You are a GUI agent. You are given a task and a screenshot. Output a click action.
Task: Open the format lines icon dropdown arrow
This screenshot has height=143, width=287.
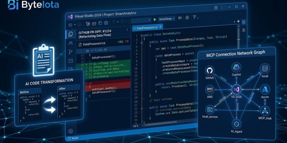tap(198, 18)
